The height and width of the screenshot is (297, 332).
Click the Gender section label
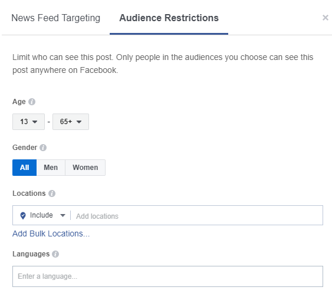[x=25, y=148]
